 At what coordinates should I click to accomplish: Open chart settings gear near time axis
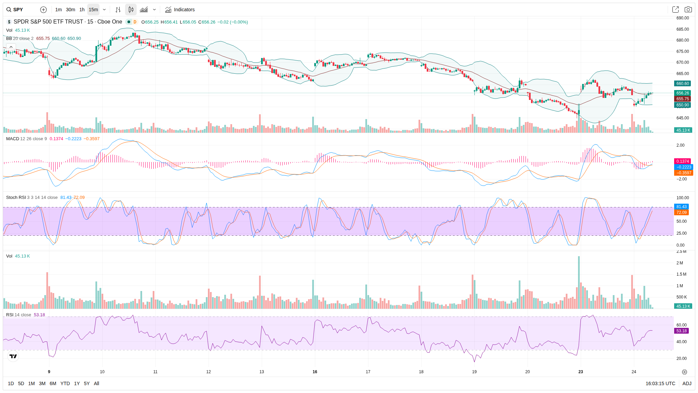684,372
